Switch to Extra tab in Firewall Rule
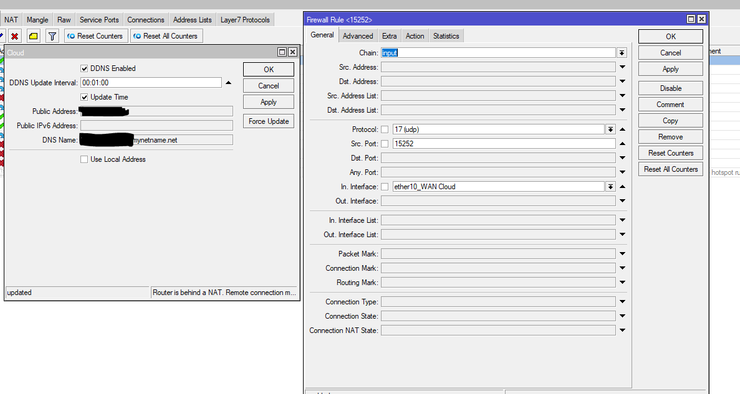 [390, 36]
